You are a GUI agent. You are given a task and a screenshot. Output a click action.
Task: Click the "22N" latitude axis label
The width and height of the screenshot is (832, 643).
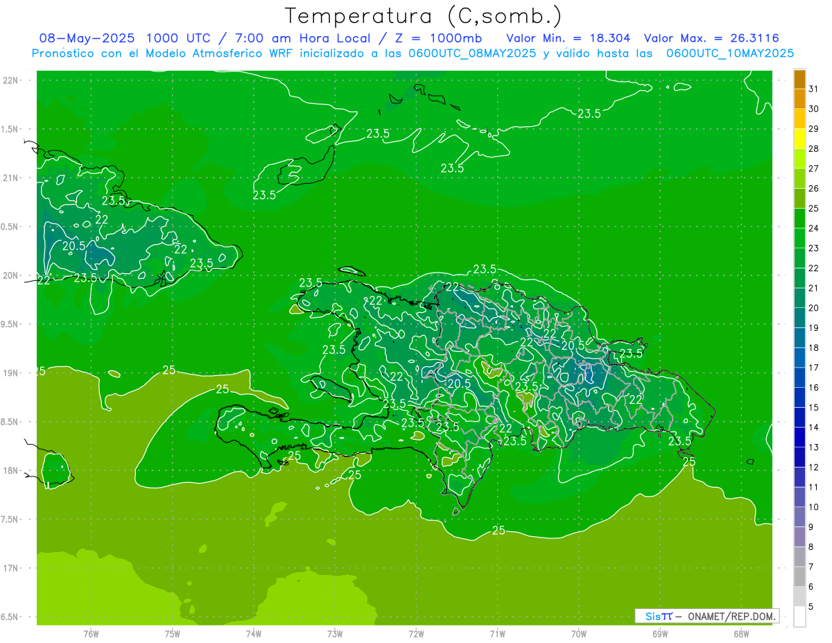(10, 80)
